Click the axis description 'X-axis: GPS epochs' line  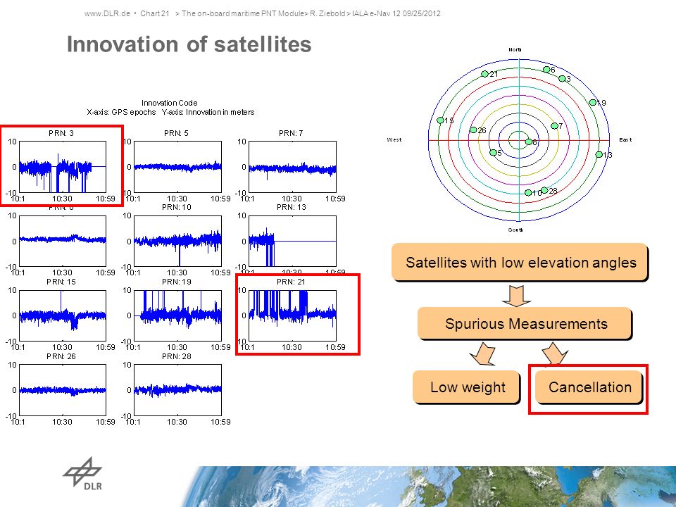(x=170, y=112)
